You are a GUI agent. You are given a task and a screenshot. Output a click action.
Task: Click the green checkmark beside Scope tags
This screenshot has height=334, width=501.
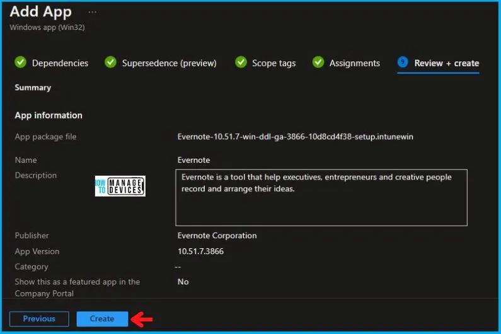click(241, 62)
